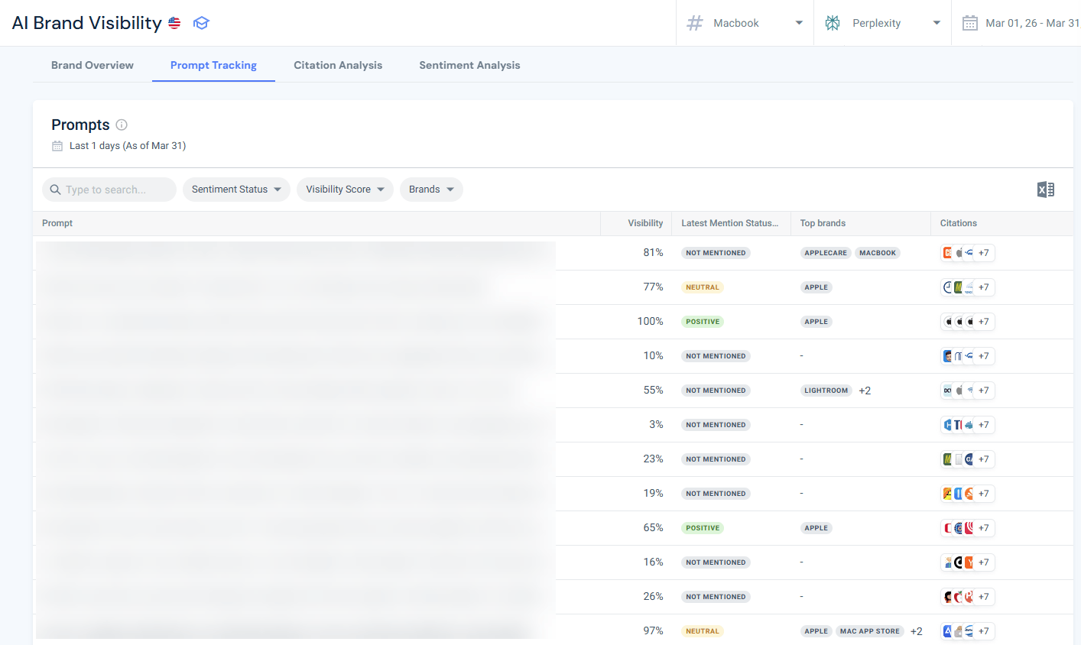Export prompts with the Excel icon
Image resolution: width=1081 pixels, height=645 pixels.
point(1046,190)
